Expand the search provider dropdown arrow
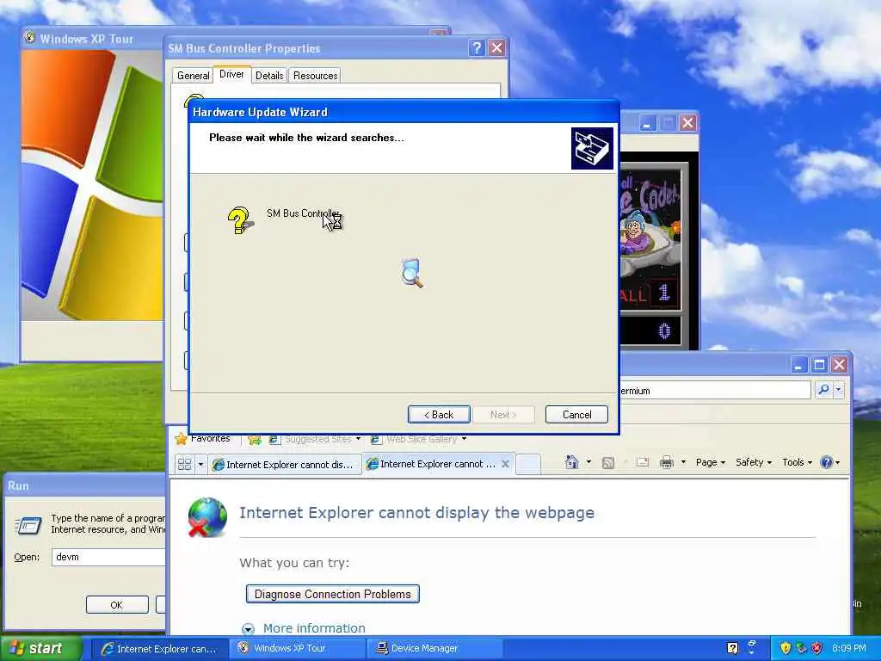The height and width of the screenshot is (661, 881). pyautogui.click(x=838, y=390)
